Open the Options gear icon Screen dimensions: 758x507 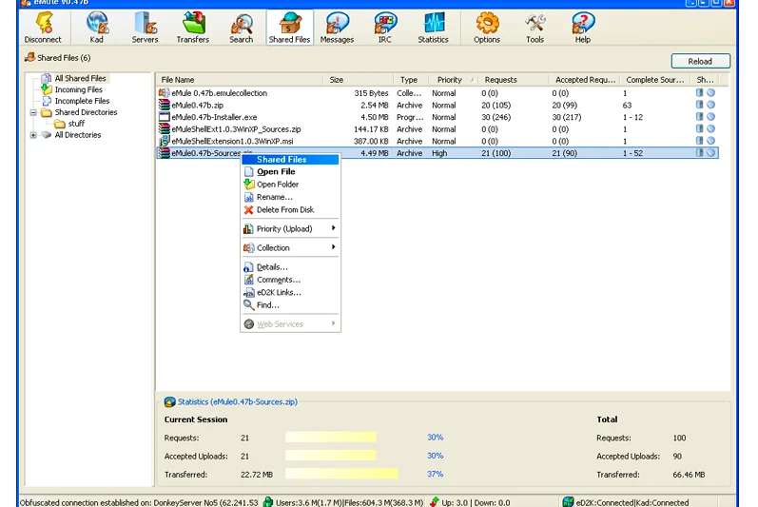[x=487, y=27]
